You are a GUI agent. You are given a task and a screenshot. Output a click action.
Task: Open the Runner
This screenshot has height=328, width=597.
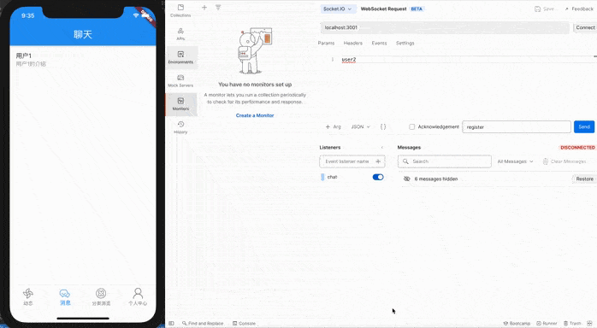pos(547,324)
